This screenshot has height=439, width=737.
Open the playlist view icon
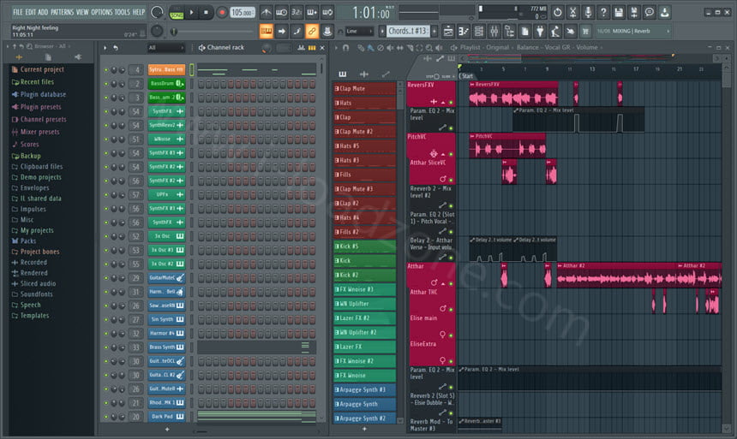click(x=448, y=32)
